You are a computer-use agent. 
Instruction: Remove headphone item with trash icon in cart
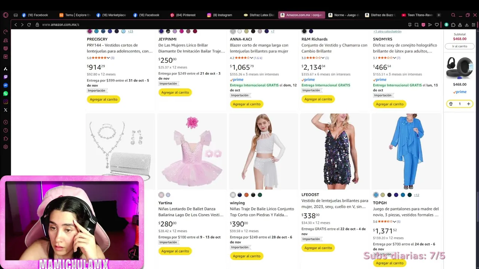451,104
